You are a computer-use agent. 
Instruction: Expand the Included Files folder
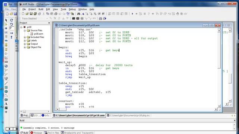click(25, 37)
